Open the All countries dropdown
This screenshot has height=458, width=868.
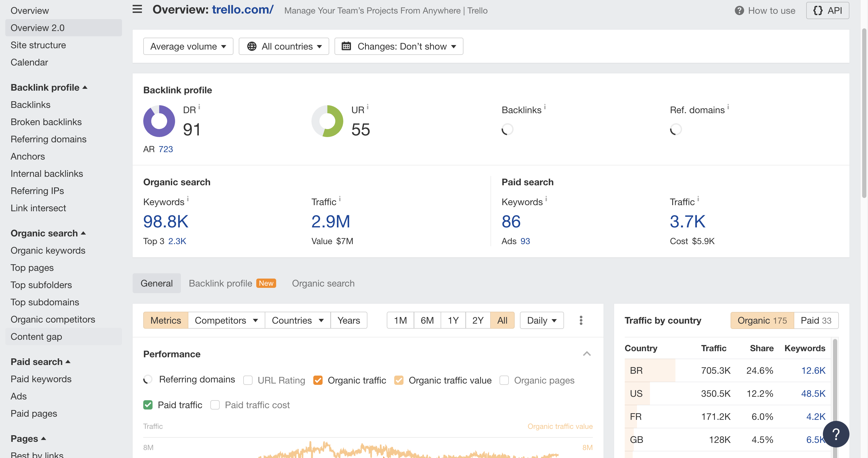point(284,46)
